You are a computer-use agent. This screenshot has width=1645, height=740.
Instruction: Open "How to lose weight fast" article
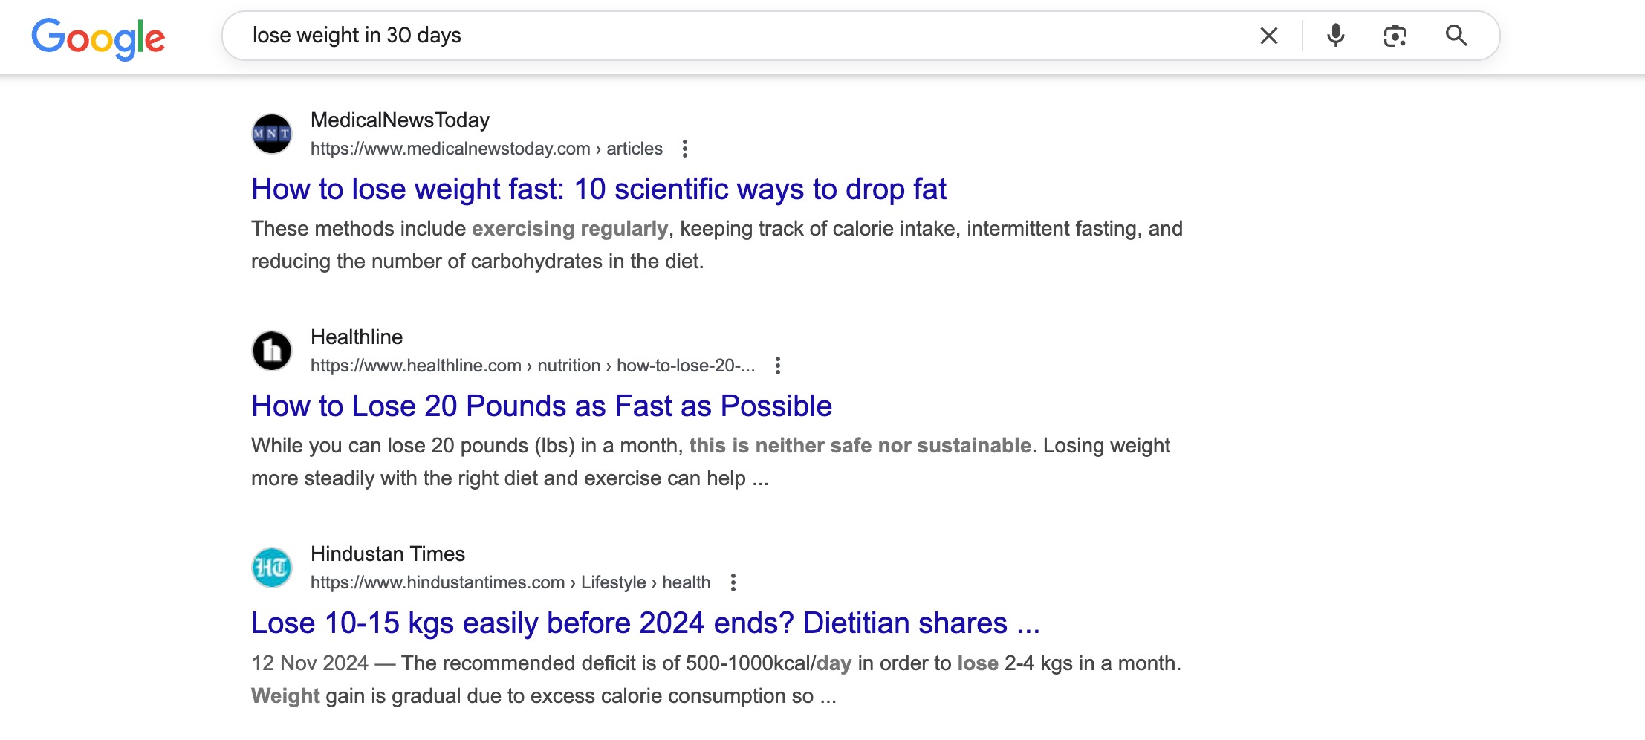[598, 189]
